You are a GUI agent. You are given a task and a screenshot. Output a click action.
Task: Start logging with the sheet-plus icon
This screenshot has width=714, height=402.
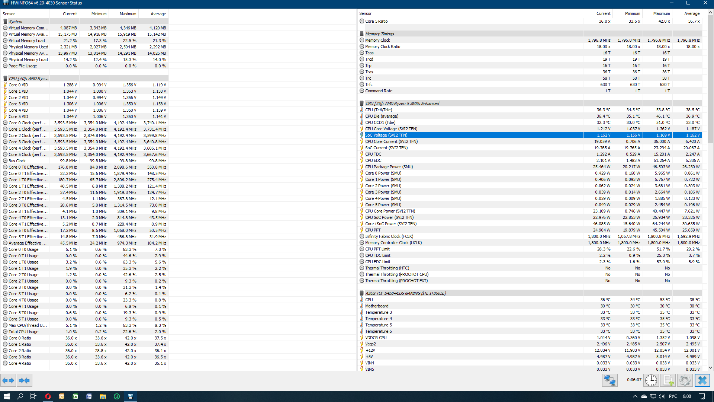tap(668, 380)
